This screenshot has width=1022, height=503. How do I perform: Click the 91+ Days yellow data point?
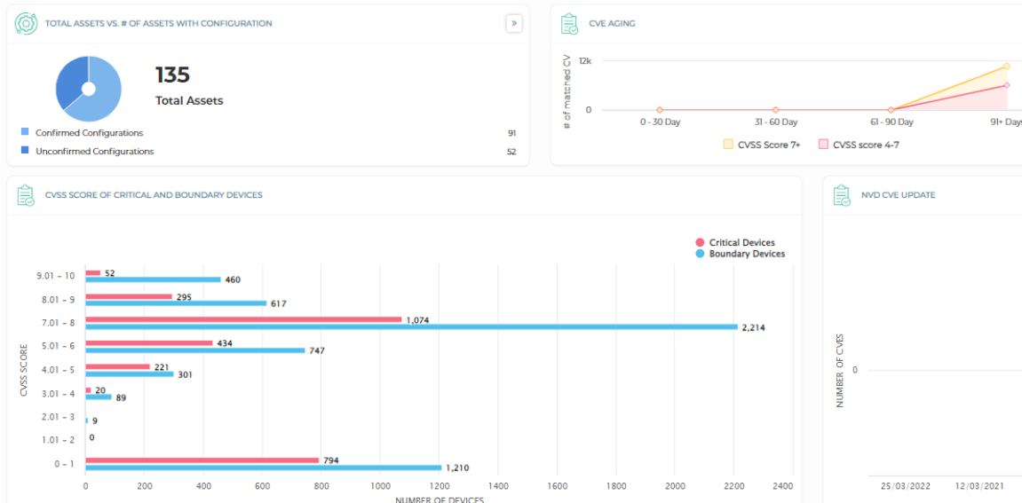pyautogui.click(x=1007, y=66)
